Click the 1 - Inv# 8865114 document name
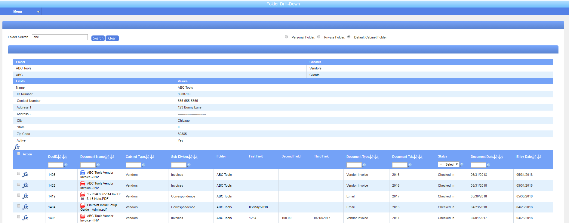Image resolution: width=569 pixels, height=223 pixels. 100,197
